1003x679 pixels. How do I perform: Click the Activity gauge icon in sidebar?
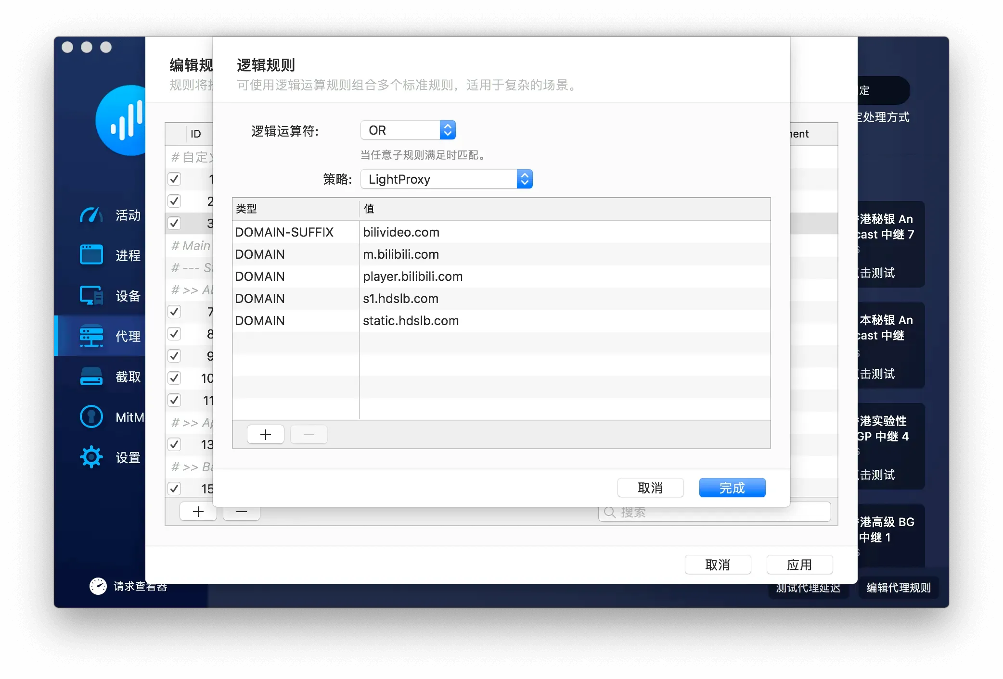pyautogui.click(x=91, y=215)
